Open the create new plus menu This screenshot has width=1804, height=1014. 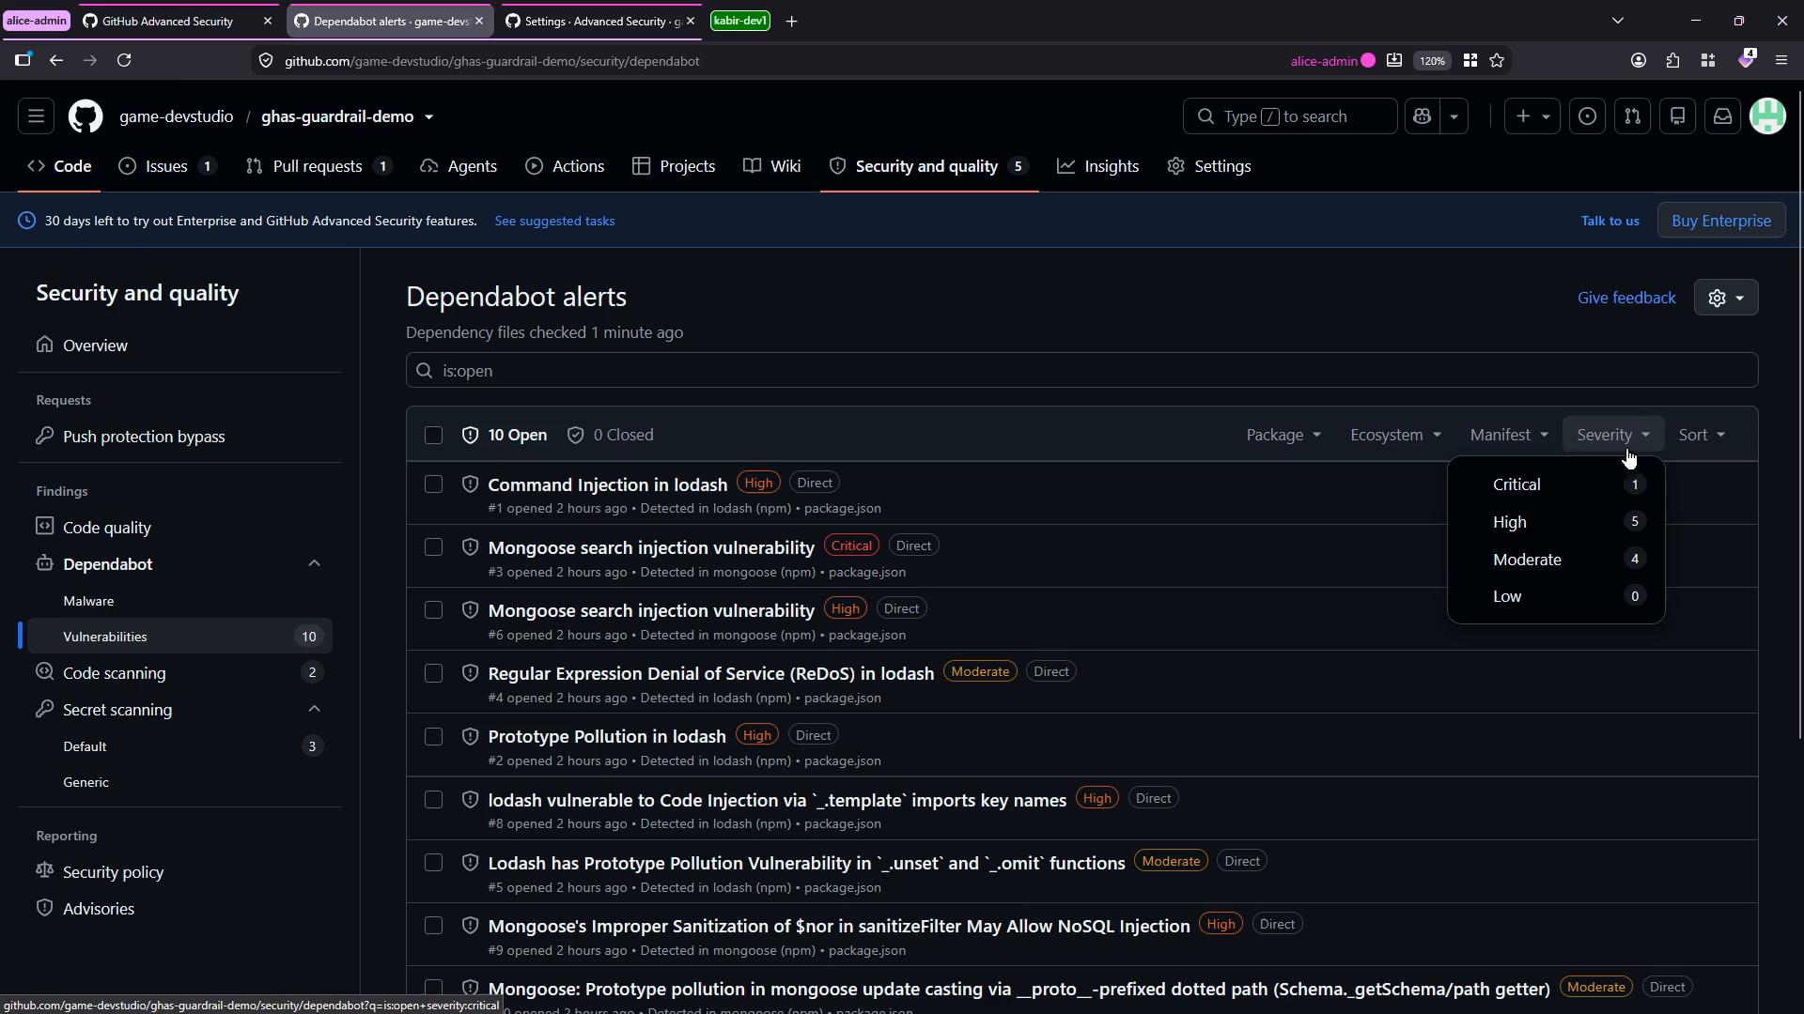pos(1532,116)
